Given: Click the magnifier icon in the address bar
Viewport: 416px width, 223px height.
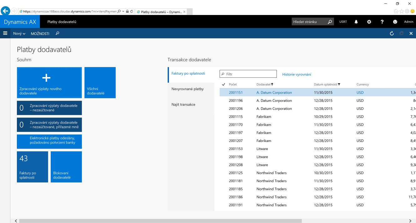Looking at the screenshot, I should tap(119, 12).
